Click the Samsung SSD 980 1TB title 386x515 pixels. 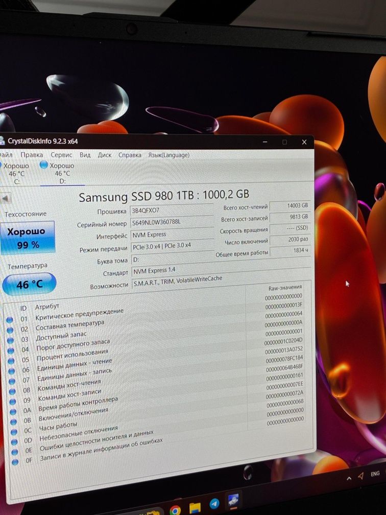[164, 196]
